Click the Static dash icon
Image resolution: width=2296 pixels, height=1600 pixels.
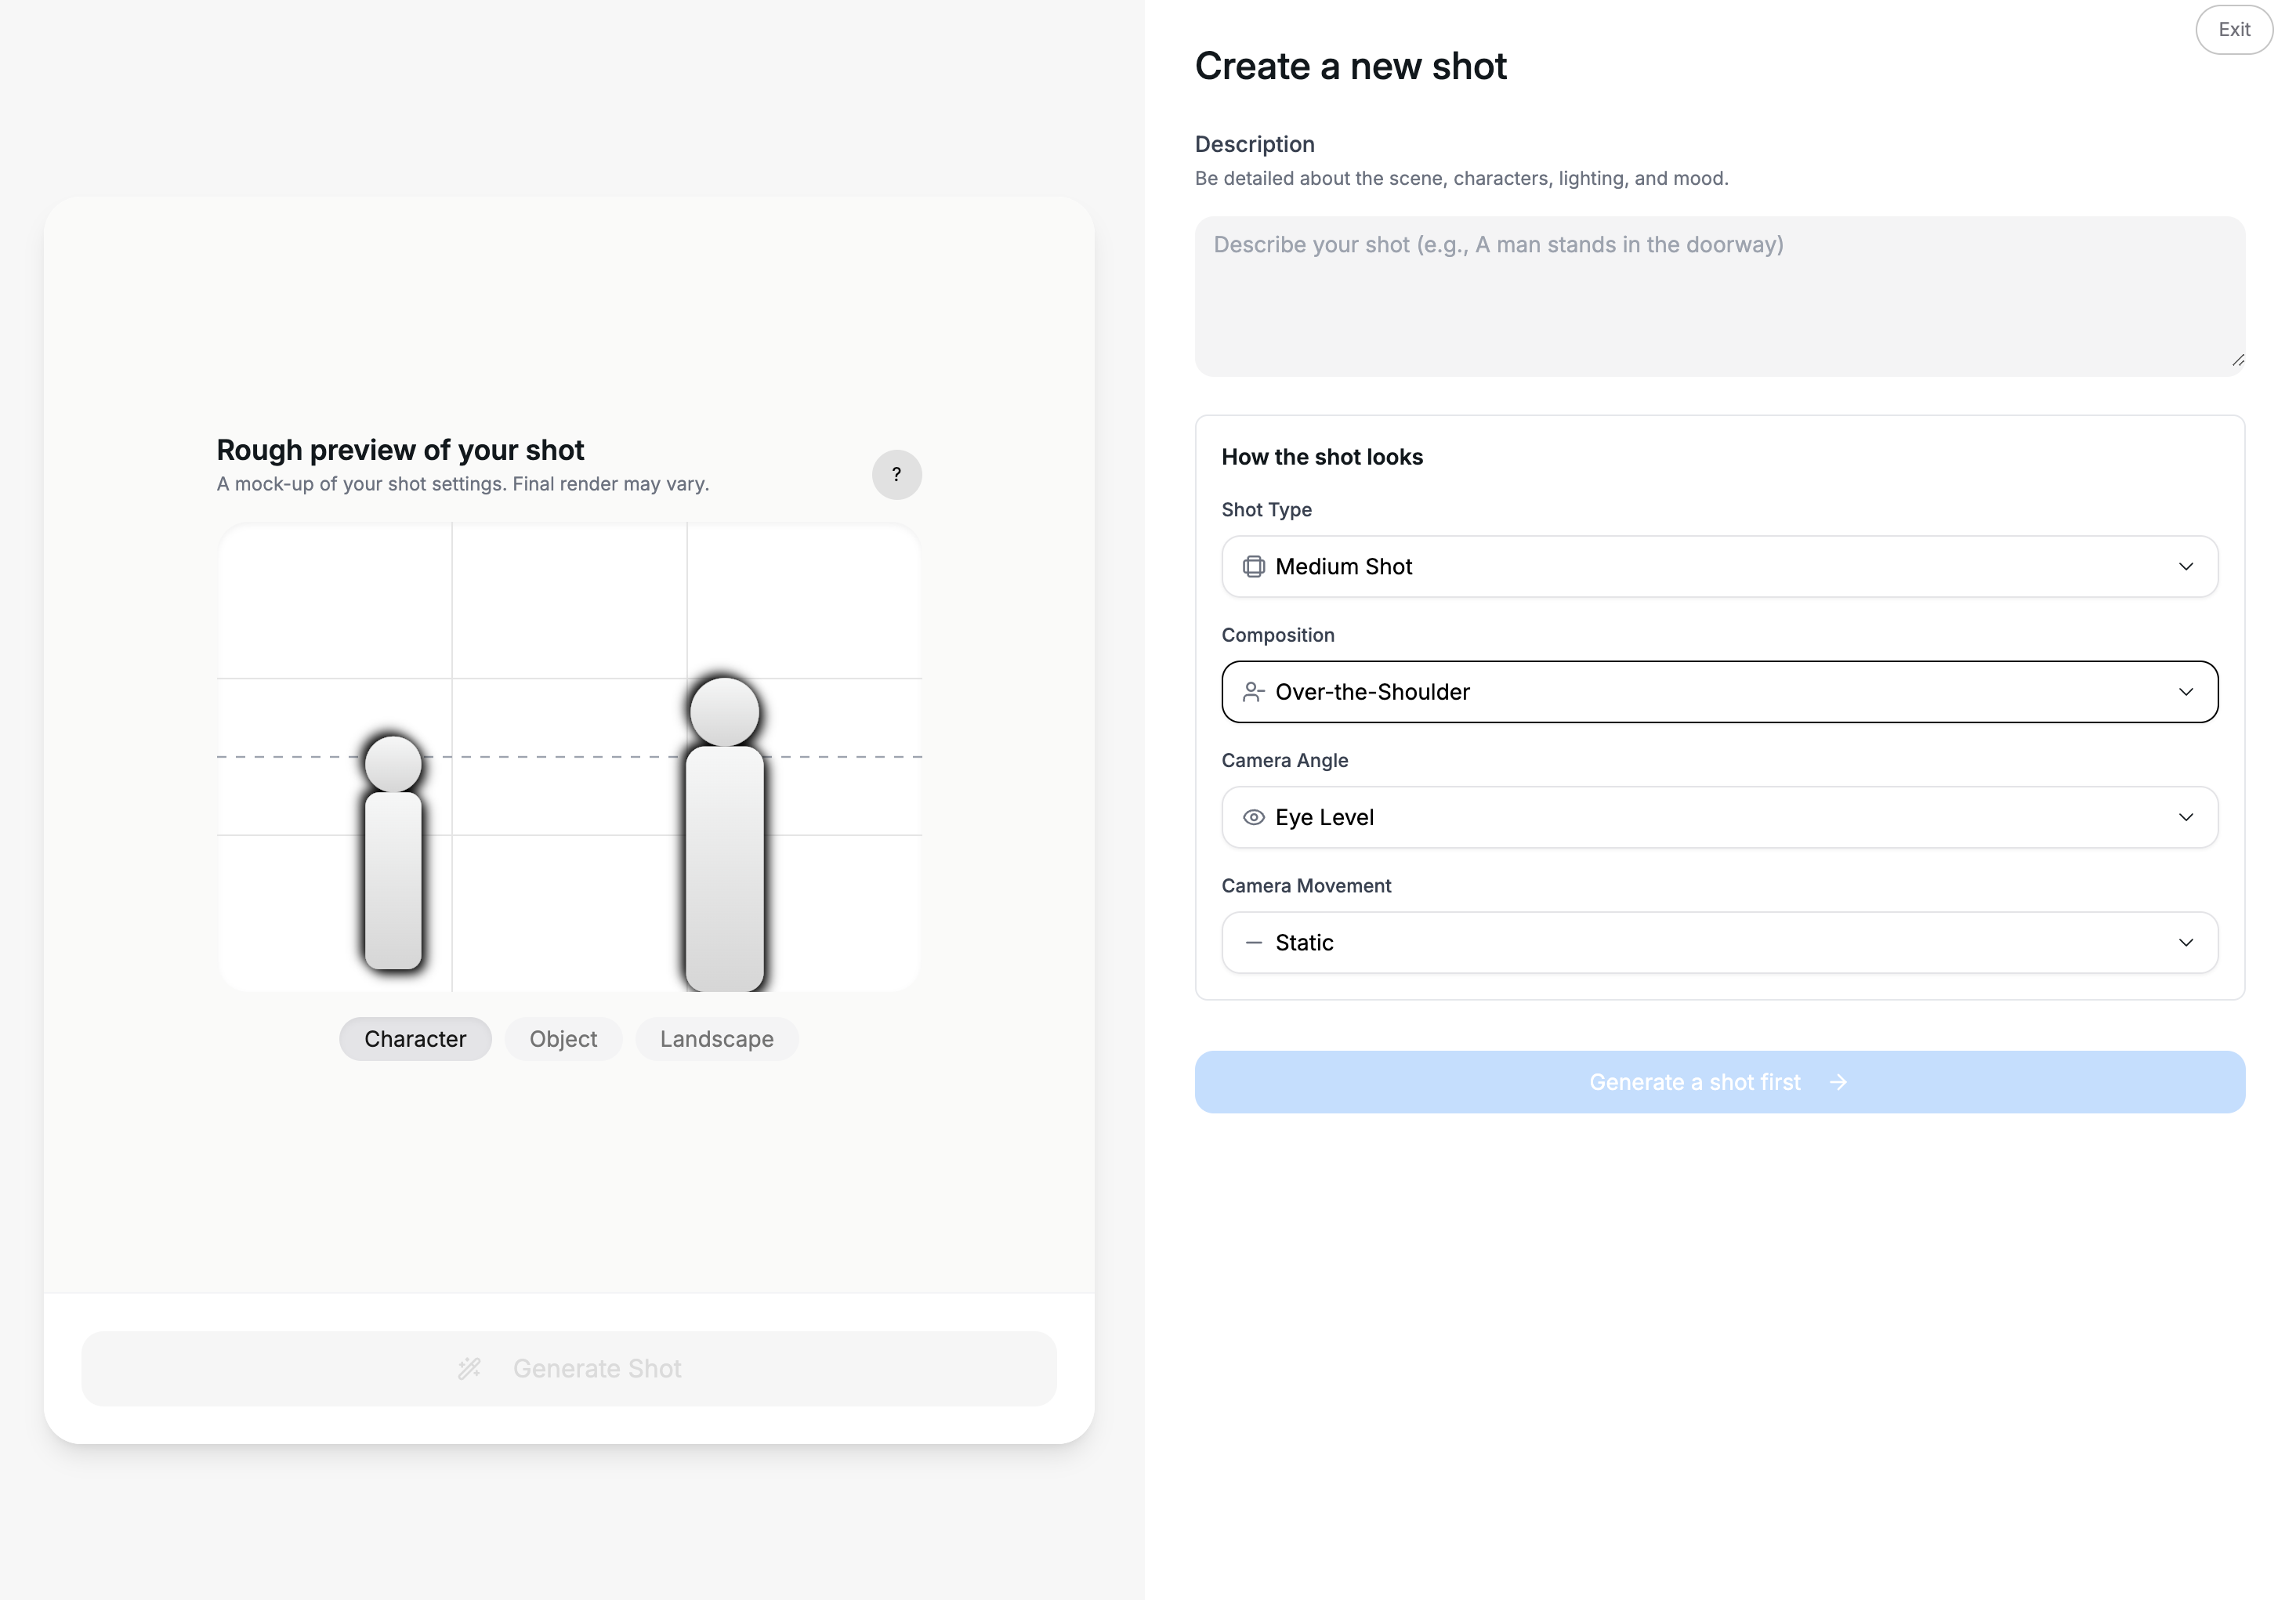tap(1253, 943)
